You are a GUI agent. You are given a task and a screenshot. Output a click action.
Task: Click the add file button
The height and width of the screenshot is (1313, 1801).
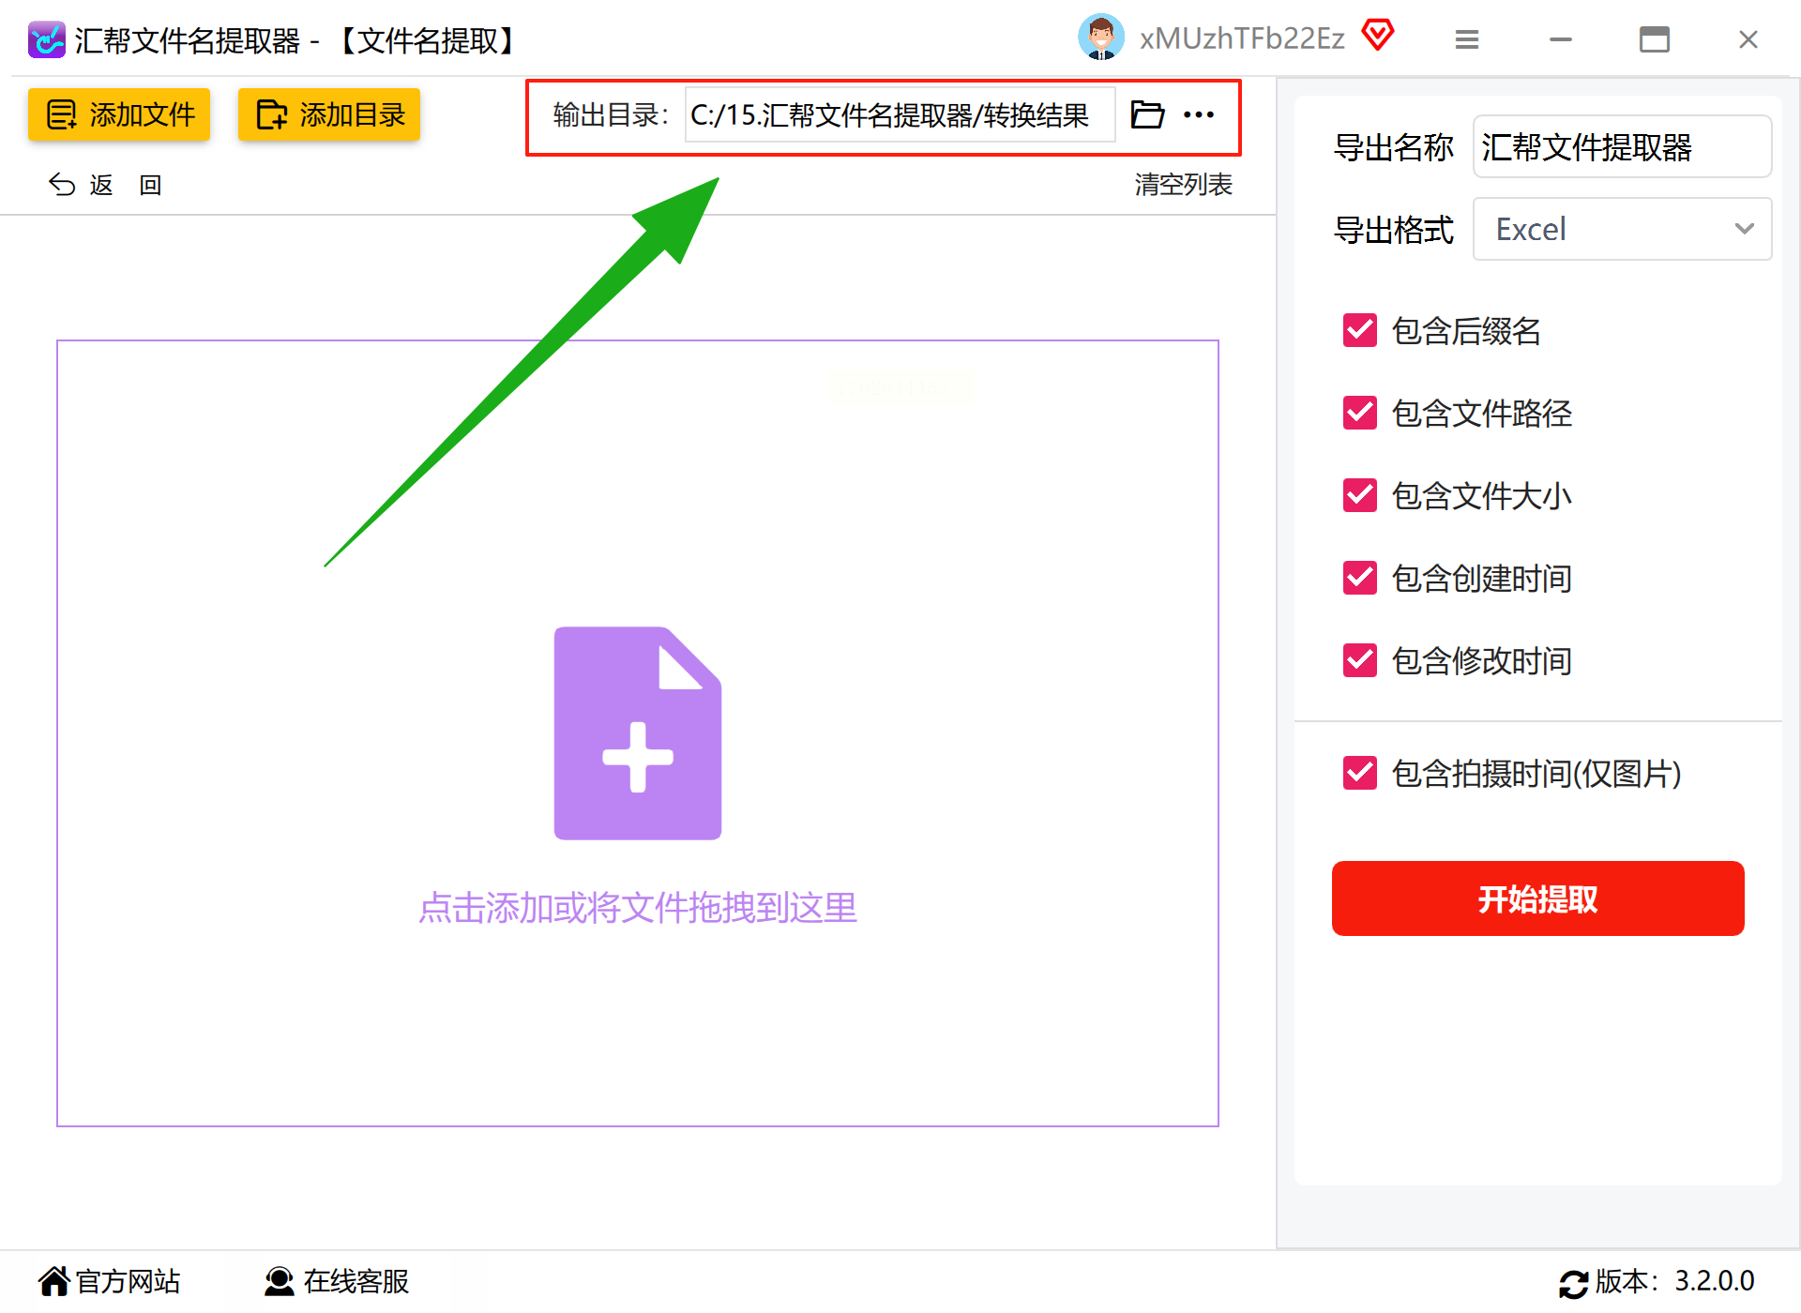coord(119,114)
